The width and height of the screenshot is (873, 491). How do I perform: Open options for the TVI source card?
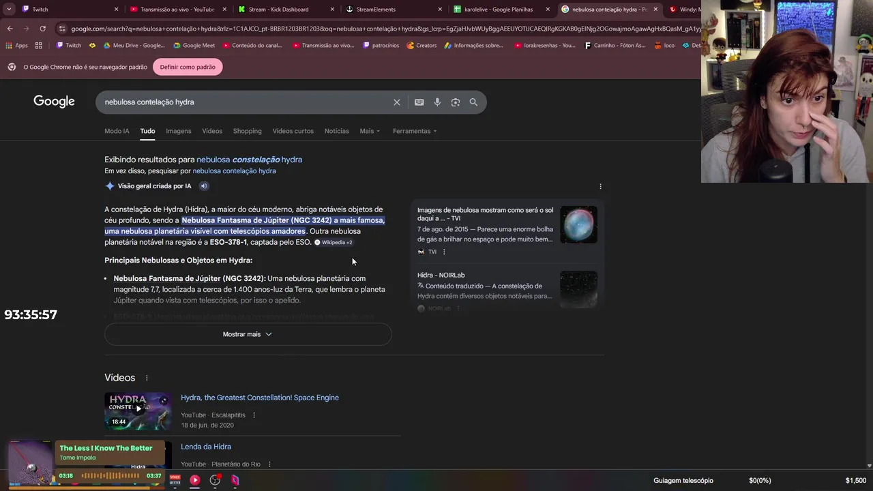point(444,252)
